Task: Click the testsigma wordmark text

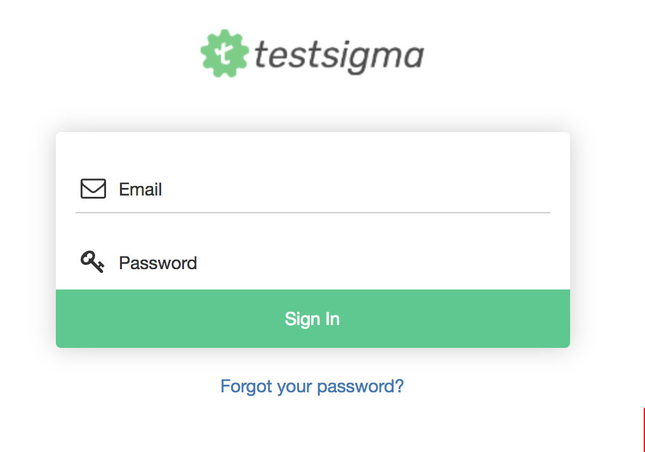Action: tap(339, 56)
